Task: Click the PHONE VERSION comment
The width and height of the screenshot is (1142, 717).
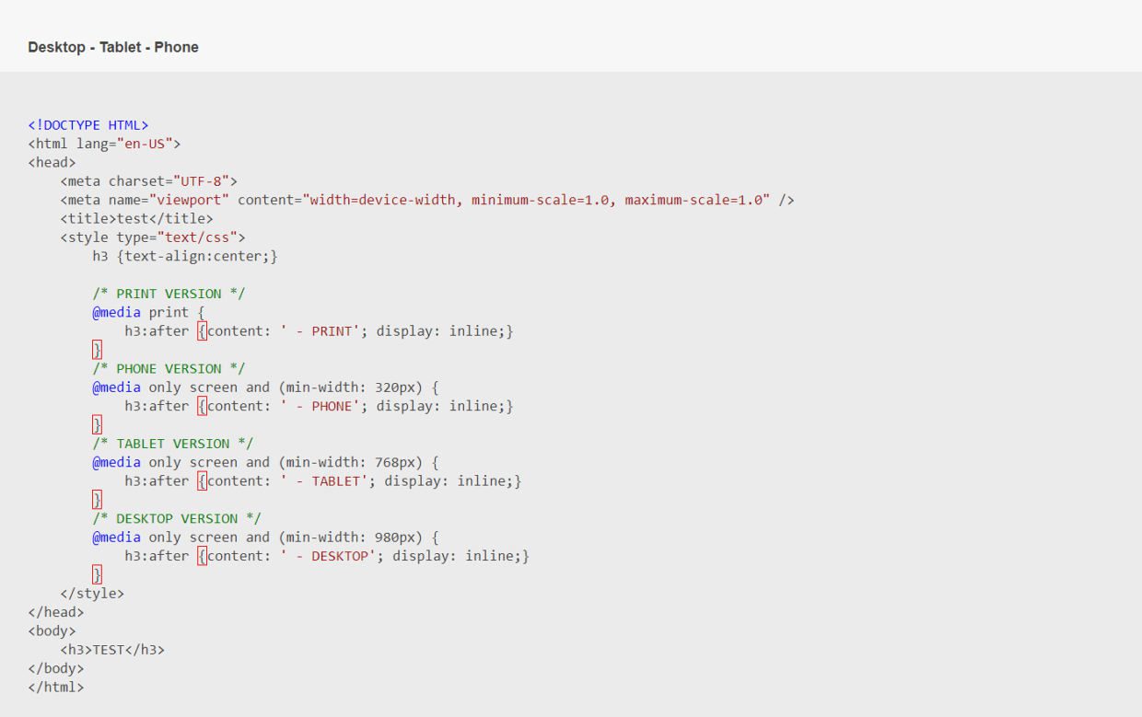Action: click(x=169, y=368)
